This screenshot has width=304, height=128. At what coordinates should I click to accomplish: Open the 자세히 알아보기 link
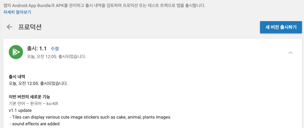tap(17, 12)
